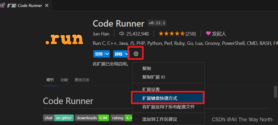278x125 pixels.
Task: Select 将扩展应用于所有配置文件
Action: pyautogui.click(x=169, y=107)
